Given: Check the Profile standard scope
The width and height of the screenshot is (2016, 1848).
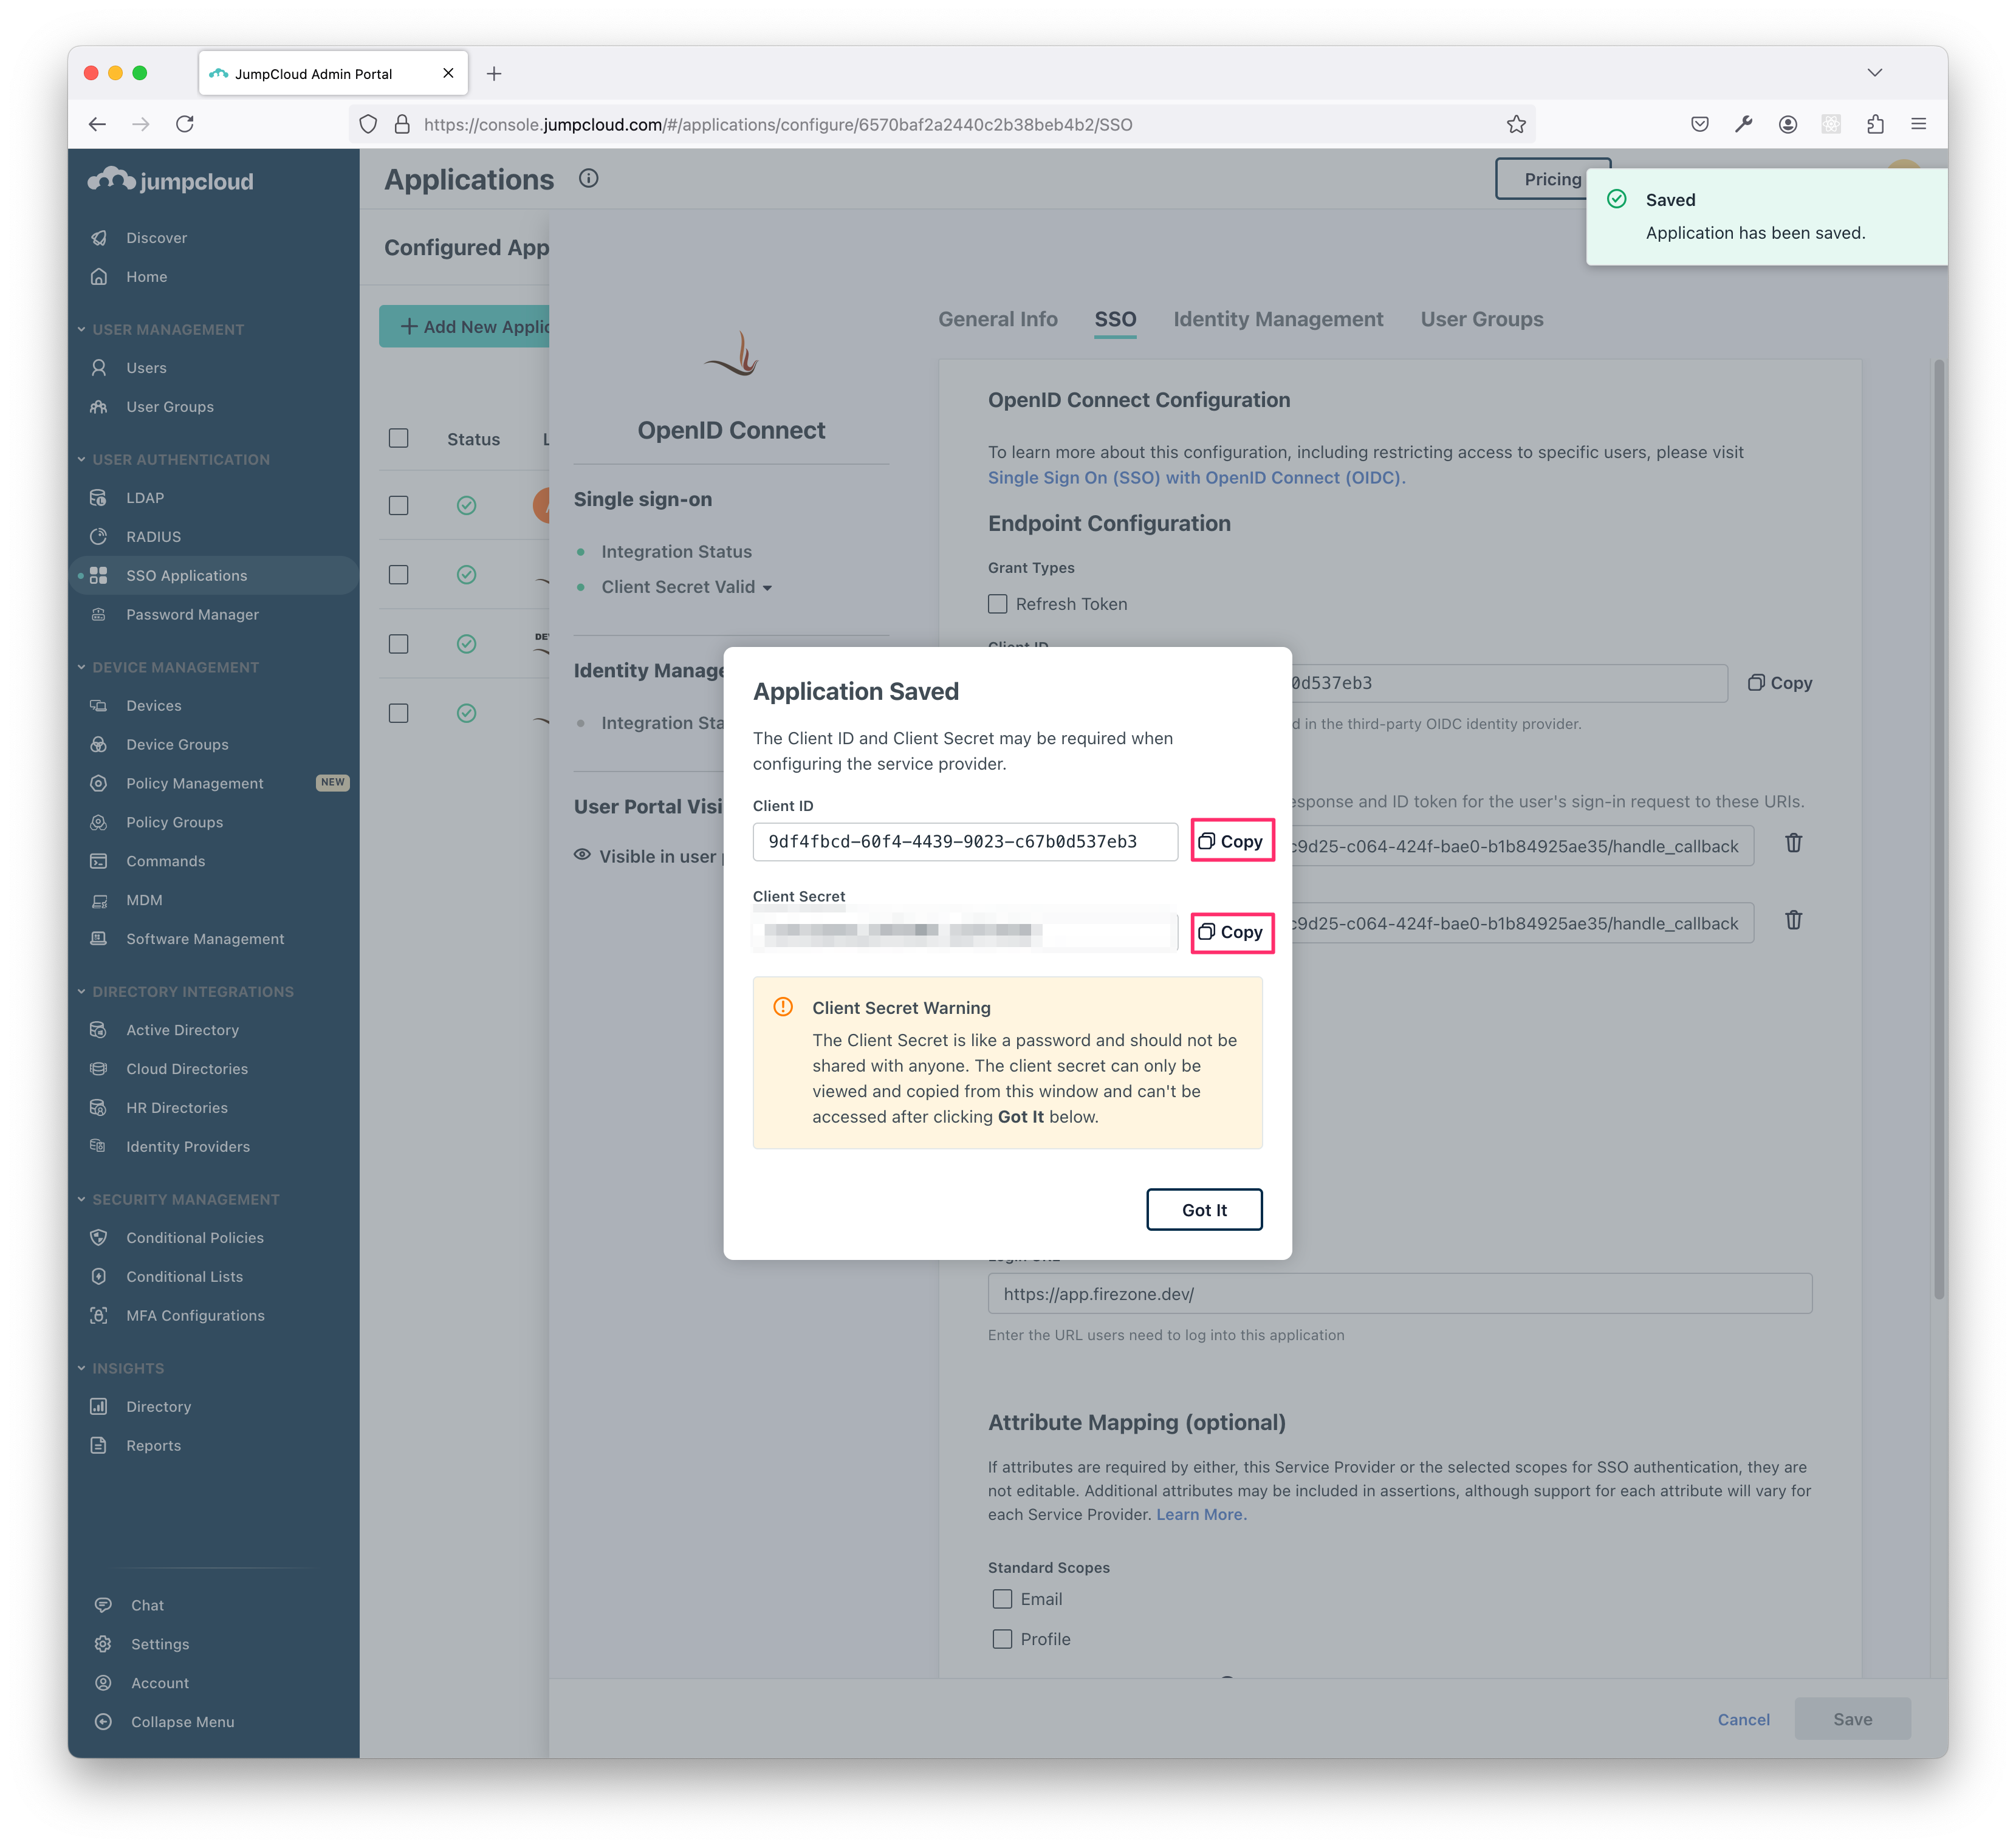Looking at the screenshot, I should click(1002, 1639).
